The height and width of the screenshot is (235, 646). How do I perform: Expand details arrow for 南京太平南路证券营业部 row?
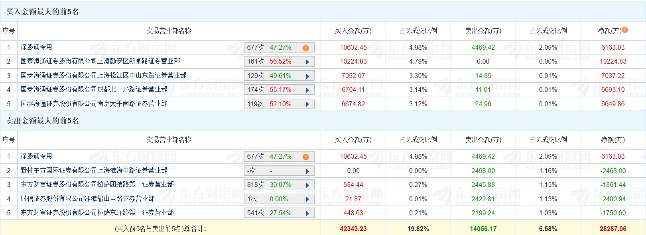point(307,104)
